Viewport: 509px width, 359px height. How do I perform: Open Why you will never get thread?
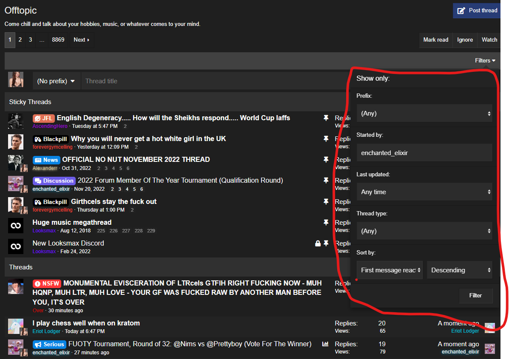(x=148, y=139)
